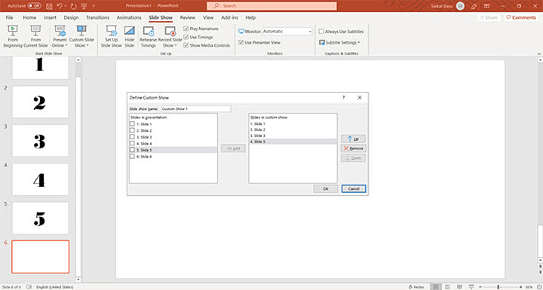Open the File menu

(9, 17)
